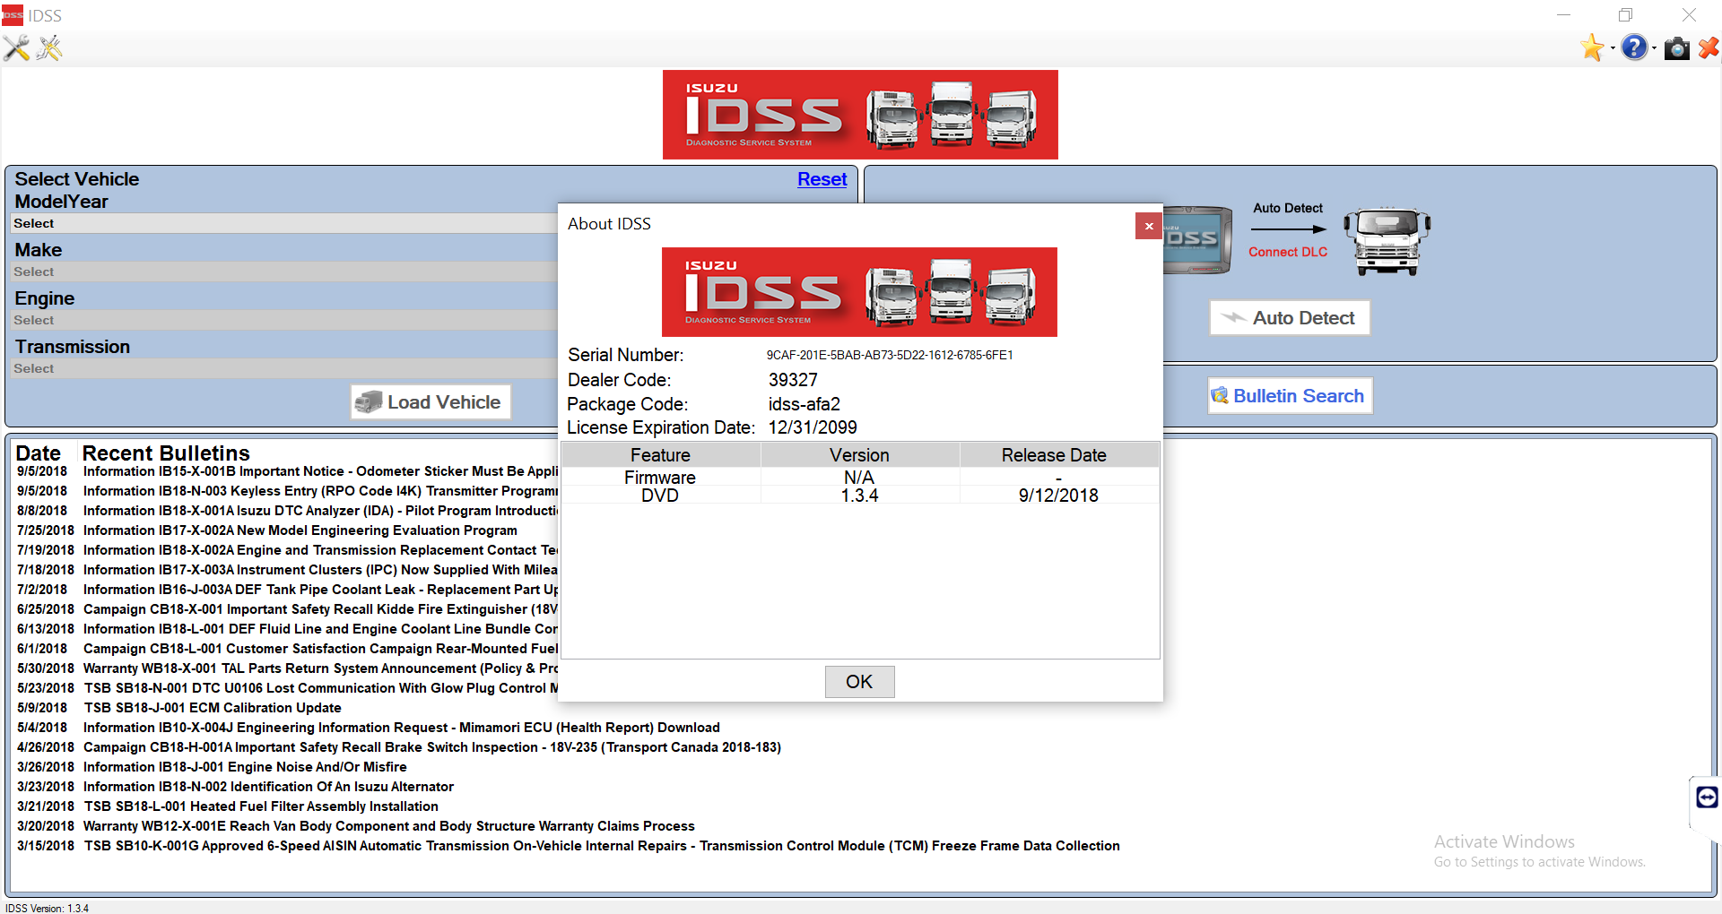Open TSB SB18-J-001 ECM Calibration Update
Image resolution: width=1722 pixels, height=914 pixels.
point(213,708)
